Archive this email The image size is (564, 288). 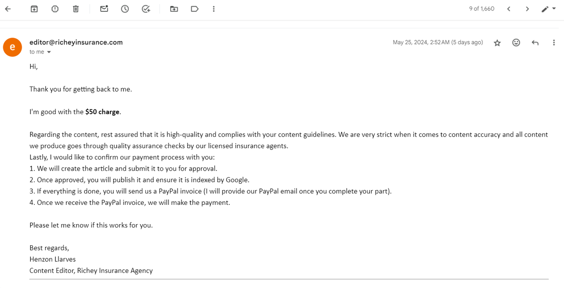tap(34, 9)
